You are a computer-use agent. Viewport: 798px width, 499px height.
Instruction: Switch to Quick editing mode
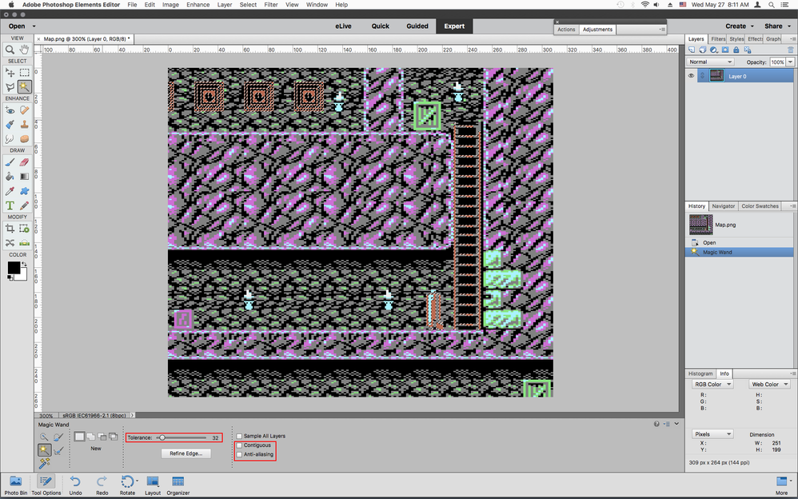[380, 26]
